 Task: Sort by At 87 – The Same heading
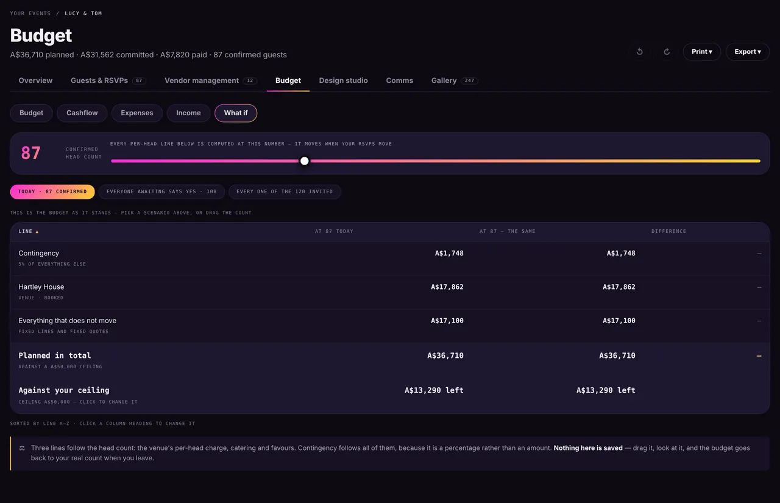pyautogui.click(x=508, y=232)
